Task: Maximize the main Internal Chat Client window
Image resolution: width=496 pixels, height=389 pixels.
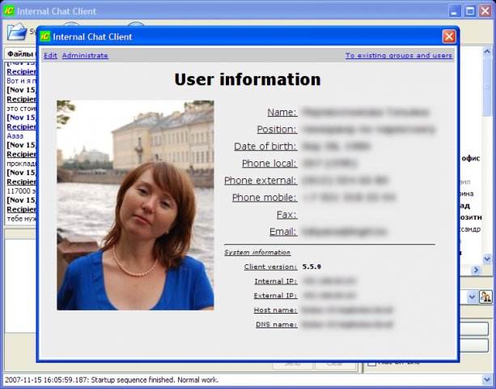Action: [470, 11]
